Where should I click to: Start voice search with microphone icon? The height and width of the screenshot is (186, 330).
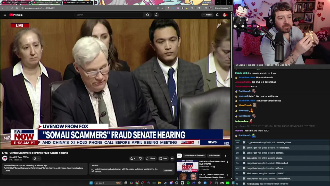point(156,15)
